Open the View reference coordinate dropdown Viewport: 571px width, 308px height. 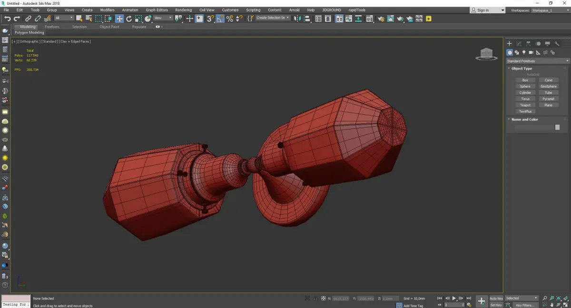[163, 18]
